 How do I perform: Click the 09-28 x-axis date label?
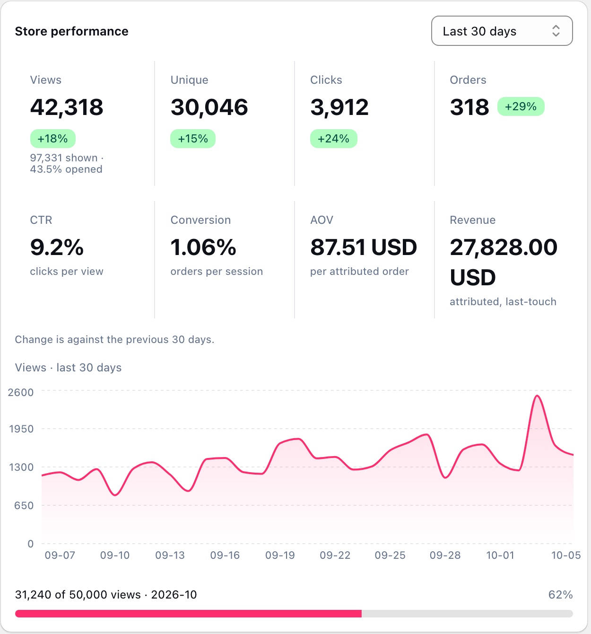[445, 555]
